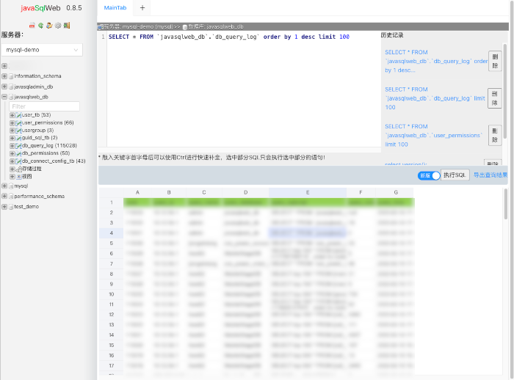
Task: Select column header A in results grid
Action: click(138, 193)
